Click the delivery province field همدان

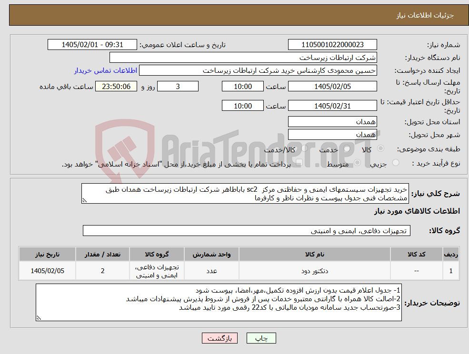(332, 122)
